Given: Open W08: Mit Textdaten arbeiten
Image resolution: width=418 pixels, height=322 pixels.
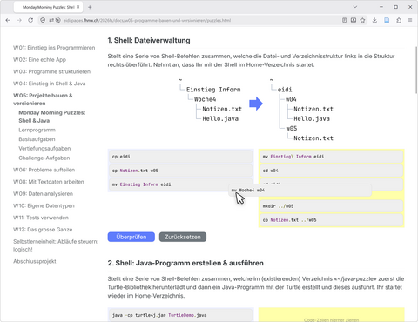Looking at the screenshot, I should point(49,182).
